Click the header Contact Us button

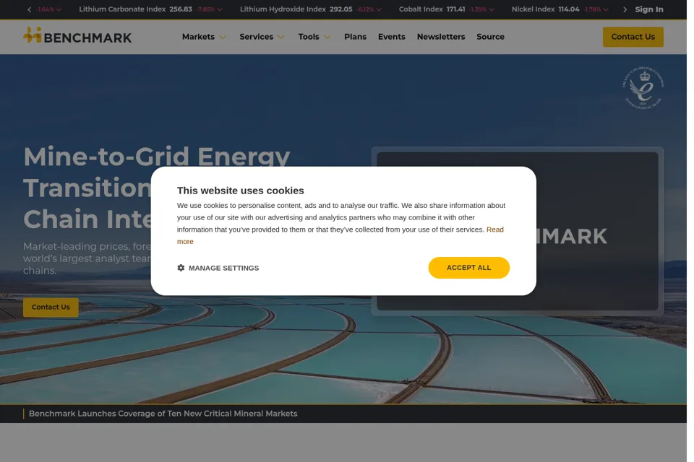[x=633, y=37]
